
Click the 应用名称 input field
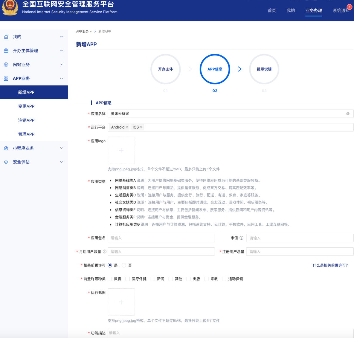pyautogui.click(x=231, y=114)
